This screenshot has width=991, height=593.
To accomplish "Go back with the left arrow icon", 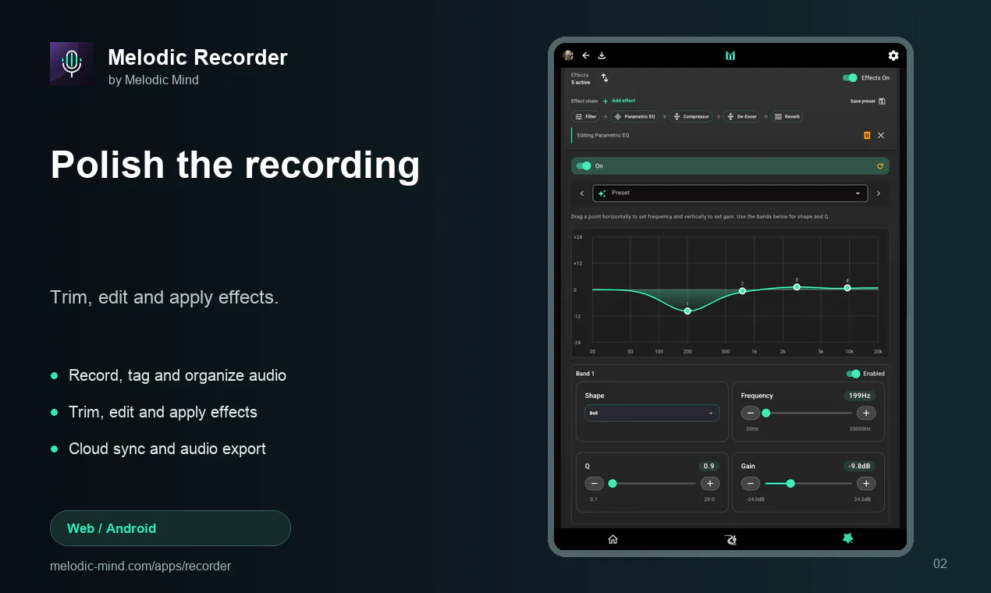I will point(586,55).
